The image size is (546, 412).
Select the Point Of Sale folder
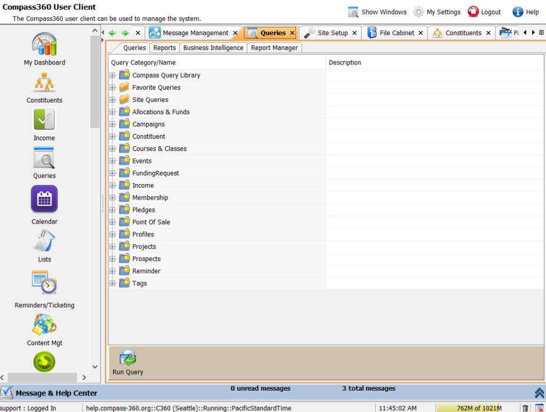151,222
